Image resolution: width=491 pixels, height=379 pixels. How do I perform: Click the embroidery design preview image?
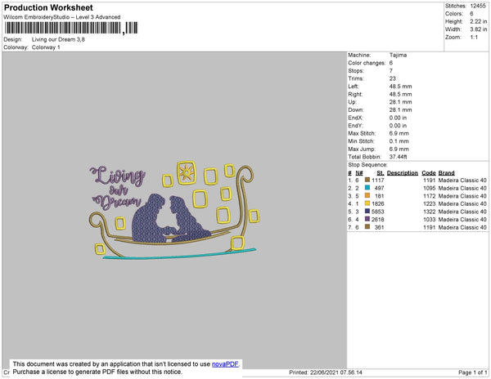point(174,210)
